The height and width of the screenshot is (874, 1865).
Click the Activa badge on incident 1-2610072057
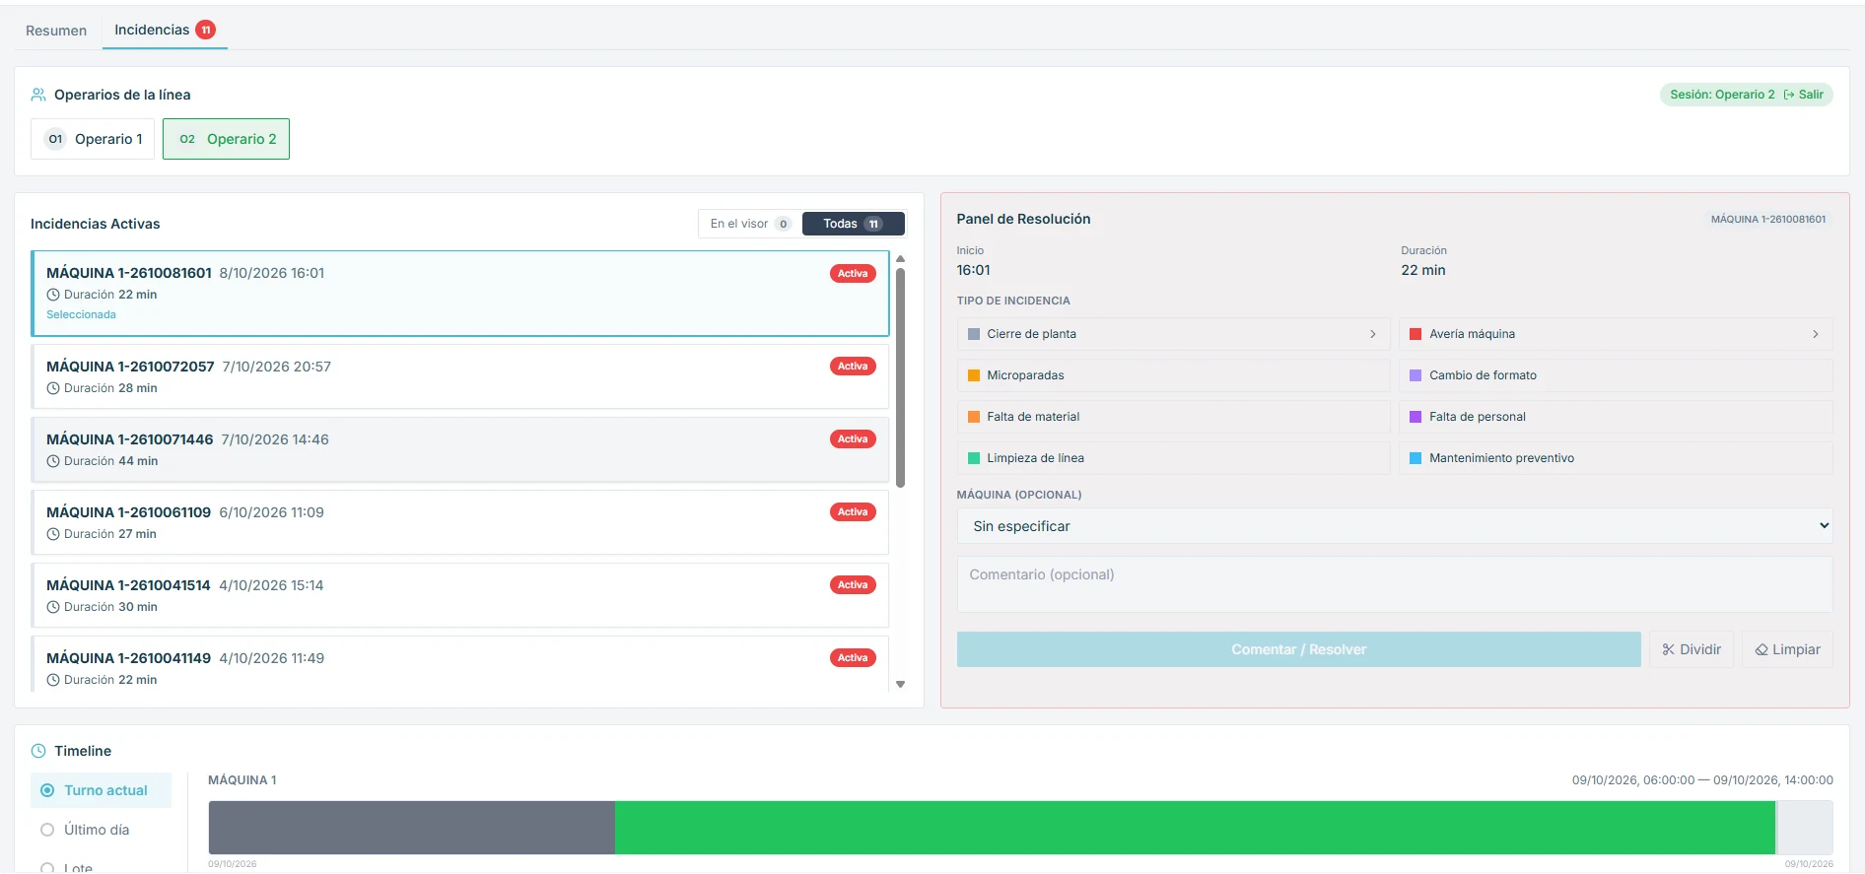(x=853, y=367)
